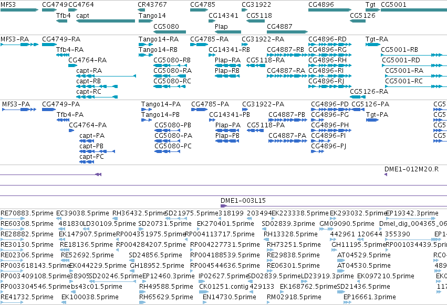Viewport: 447px width, 305px height.
Task: Click the RE70883.5prime EST label
Action: point(27,213)
